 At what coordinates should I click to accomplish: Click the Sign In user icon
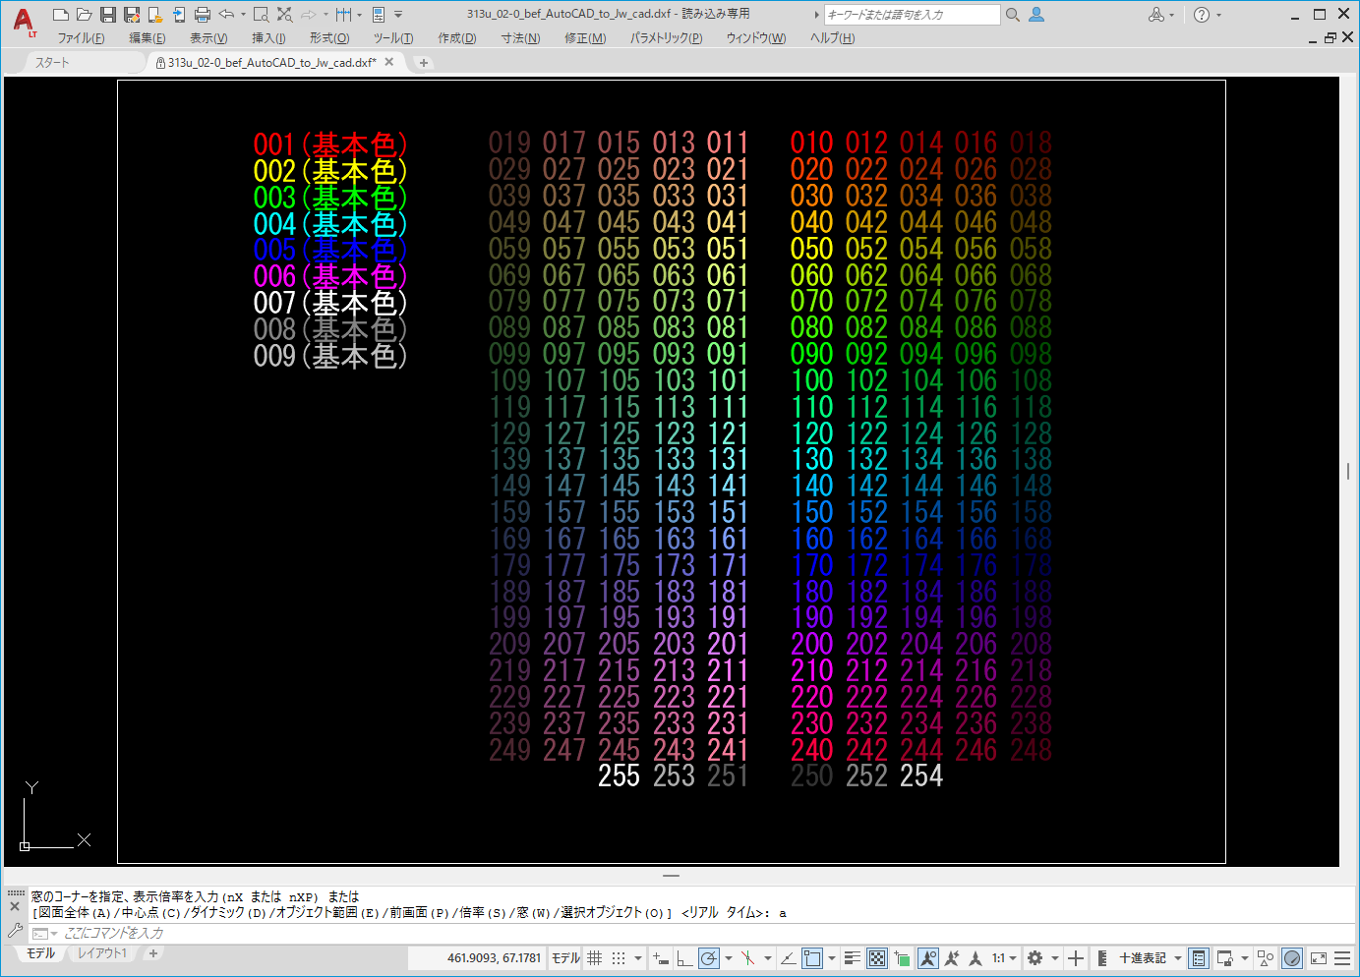coord(1036,15)
